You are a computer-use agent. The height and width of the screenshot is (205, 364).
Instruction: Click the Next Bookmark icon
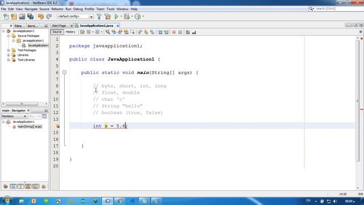pyautogui.click(x=146, y=32)
